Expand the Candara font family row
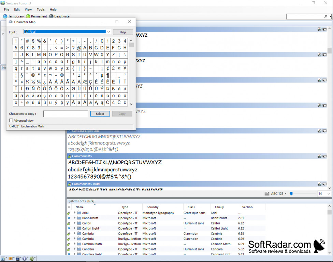Viewport: 333px width, 262px height. tap(75, 249)
